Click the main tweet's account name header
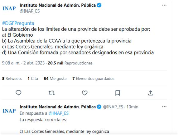178x135 pixels. 58,5
